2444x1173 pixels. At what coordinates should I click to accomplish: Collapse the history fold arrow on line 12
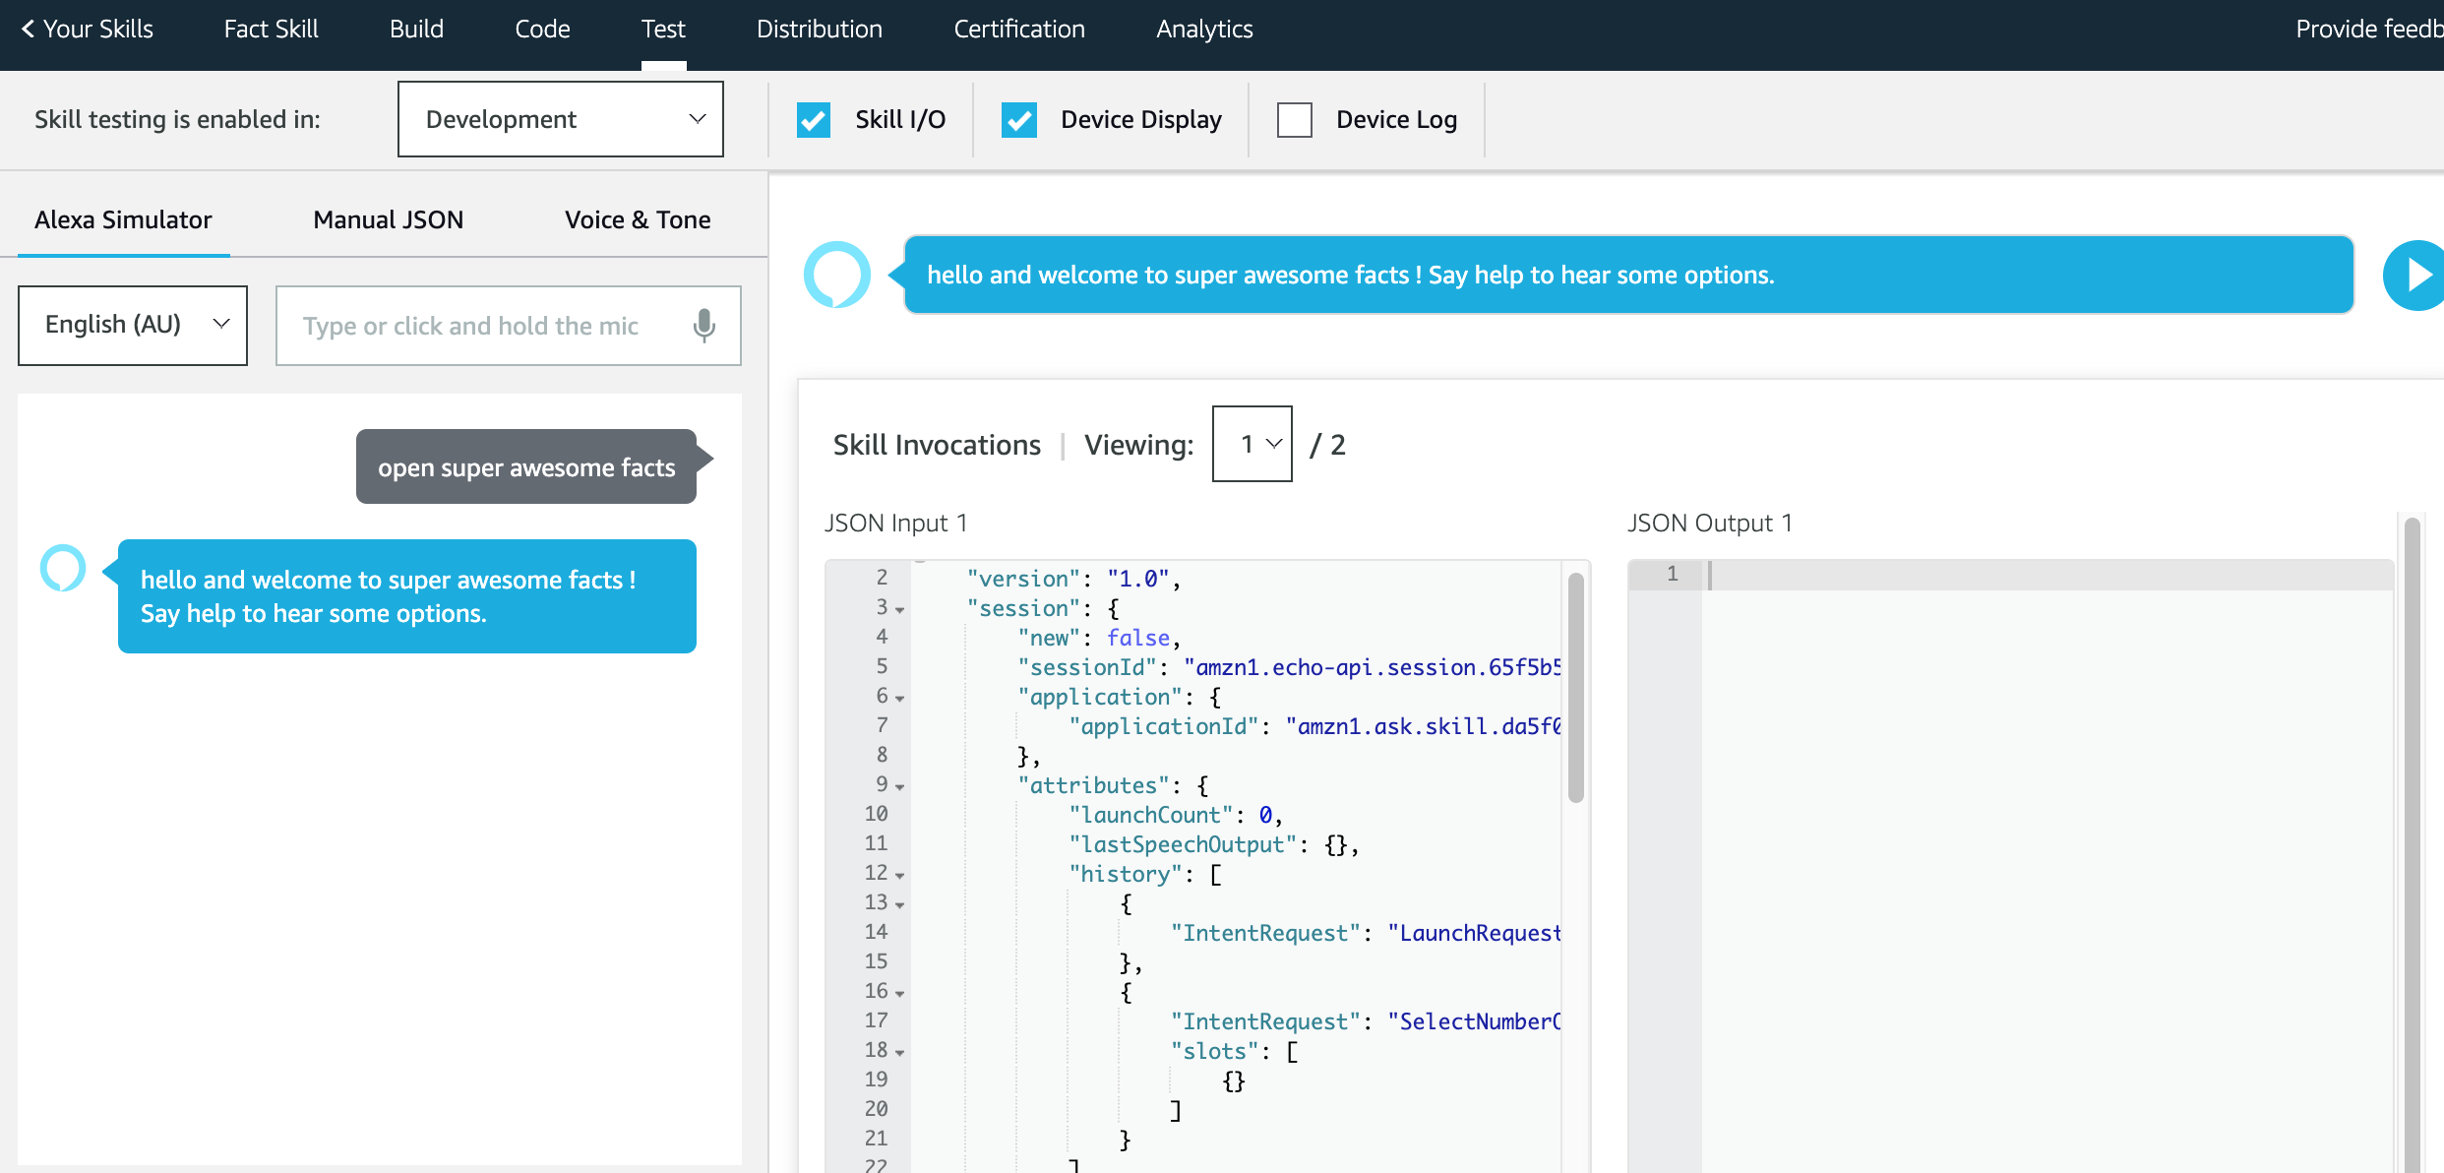tap(899, 876)
